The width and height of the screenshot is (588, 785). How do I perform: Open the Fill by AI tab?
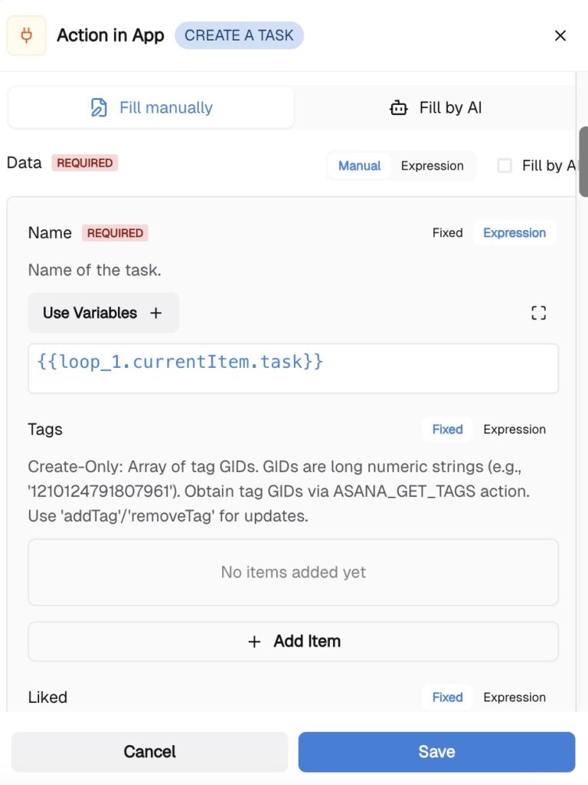tap(435, 108)
